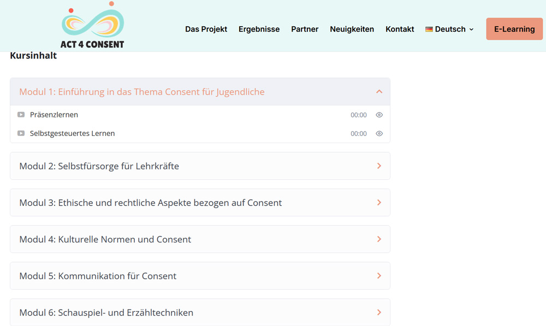Click the Modul 1 Einführung title header
The width and height of the screenshot is (546, 326).
pos(142,92)
